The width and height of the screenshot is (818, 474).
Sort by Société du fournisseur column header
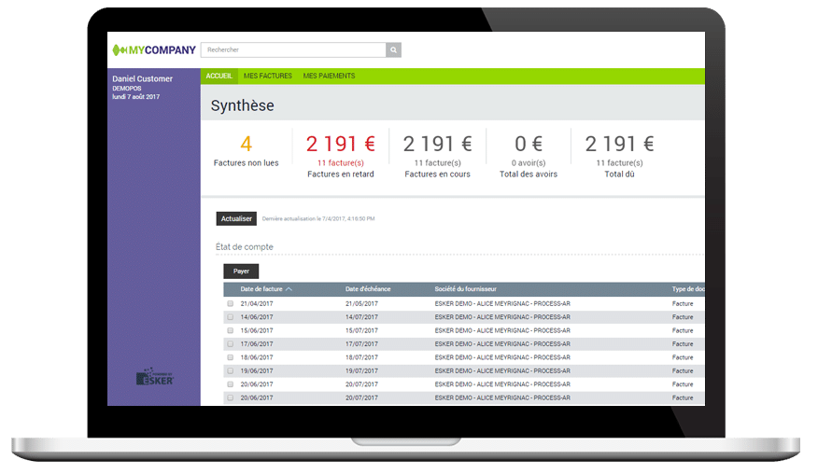[472, 289]
